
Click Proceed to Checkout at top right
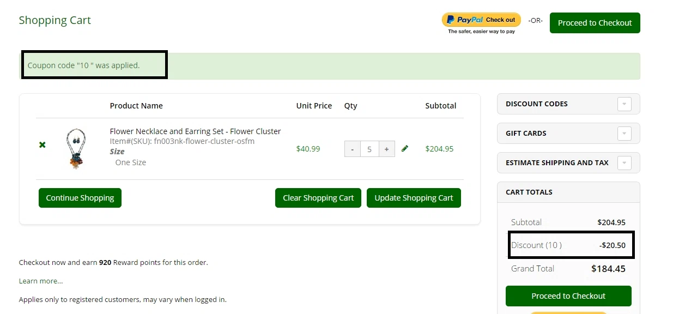pyautogui.click(x=595, y=23)
